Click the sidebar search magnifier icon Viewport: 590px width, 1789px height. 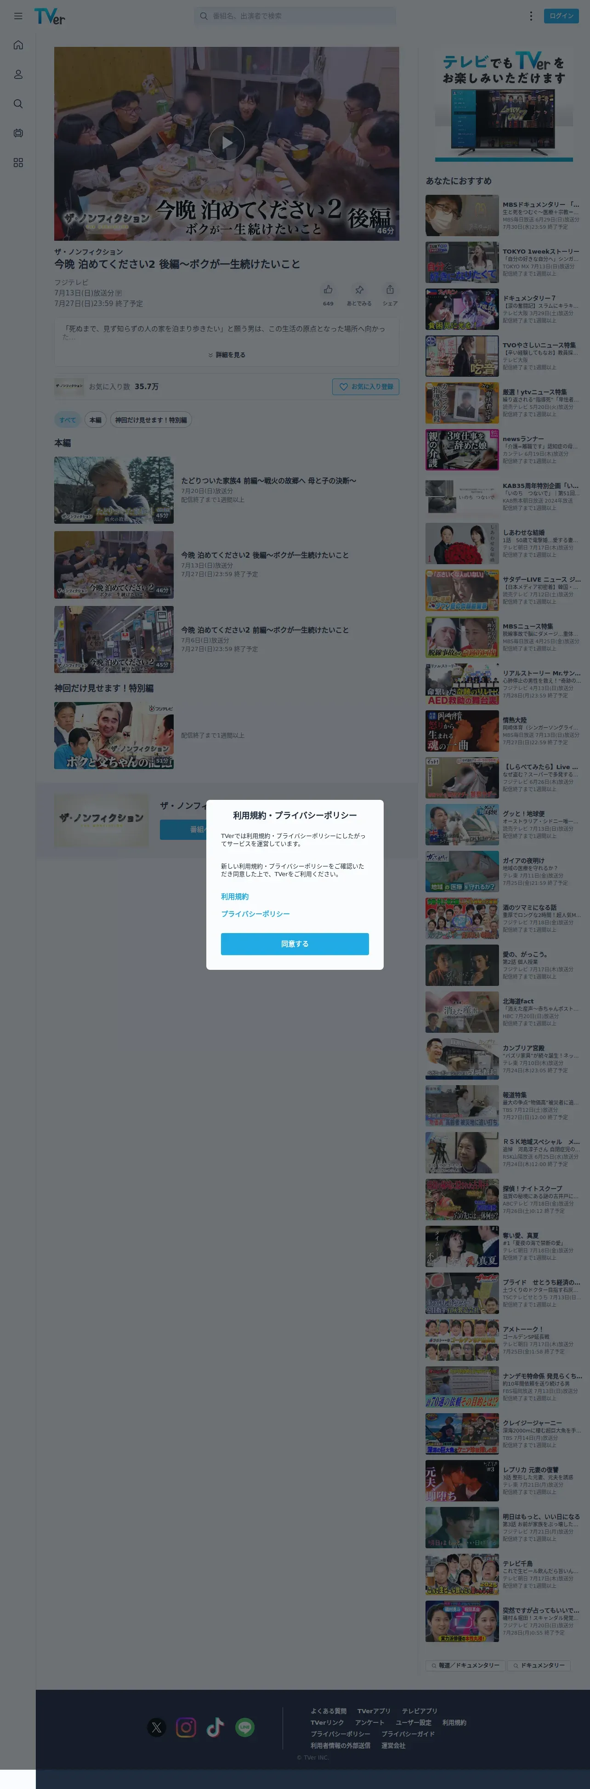pos(18,103)
